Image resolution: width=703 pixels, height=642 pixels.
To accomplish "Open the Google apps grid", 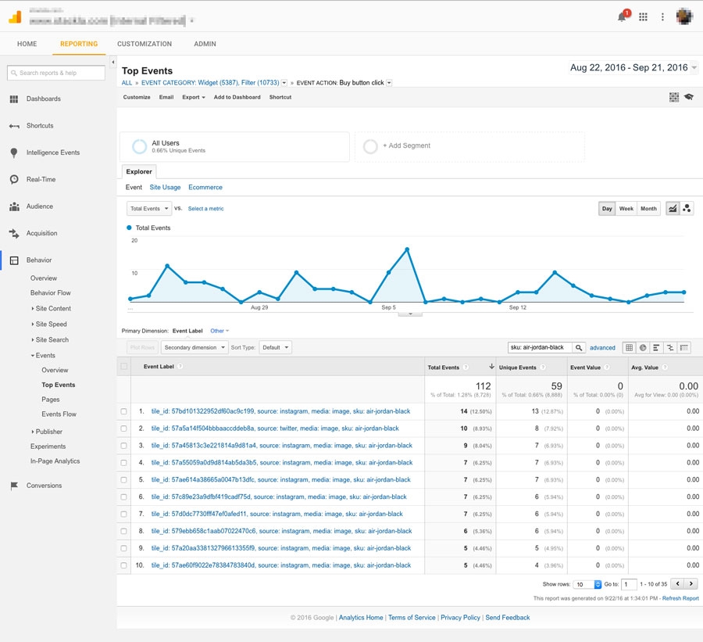I will [643, 16].
